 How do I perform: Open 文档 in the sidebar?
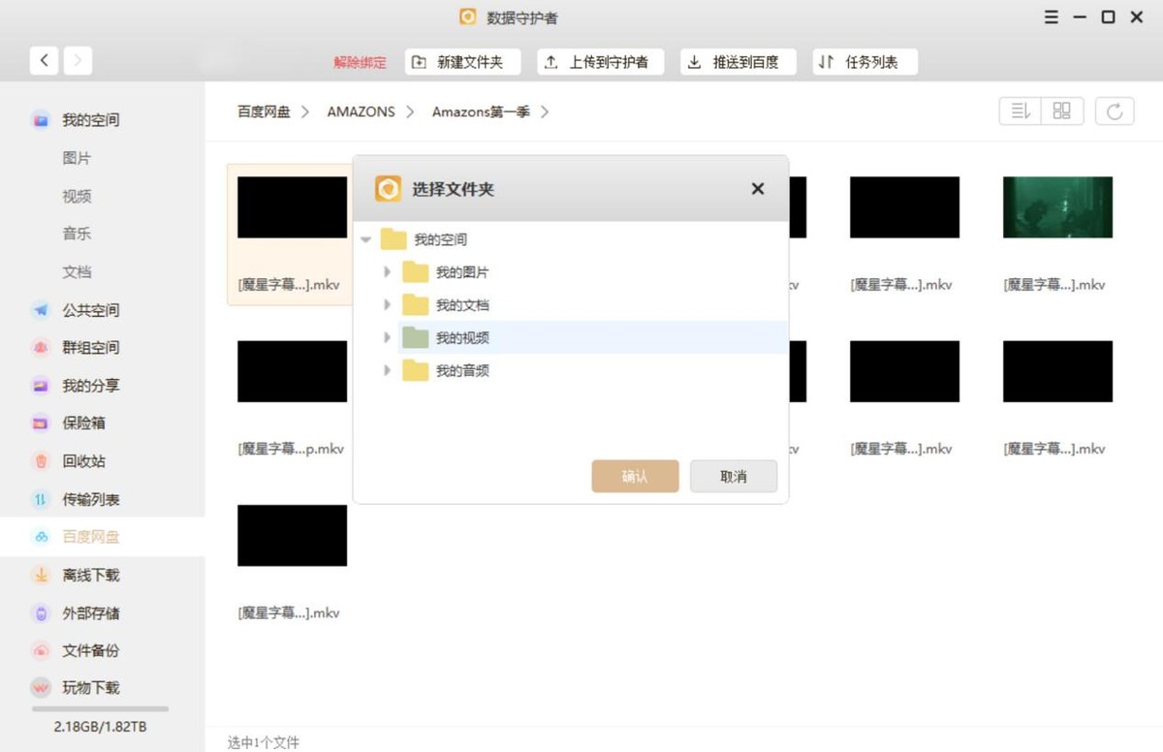click(x=77, y=272)
